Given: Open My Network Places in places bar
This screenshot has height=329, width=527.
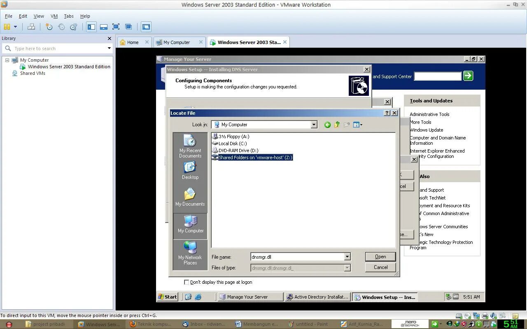Looking at the screenshot, I should [190, 253].
